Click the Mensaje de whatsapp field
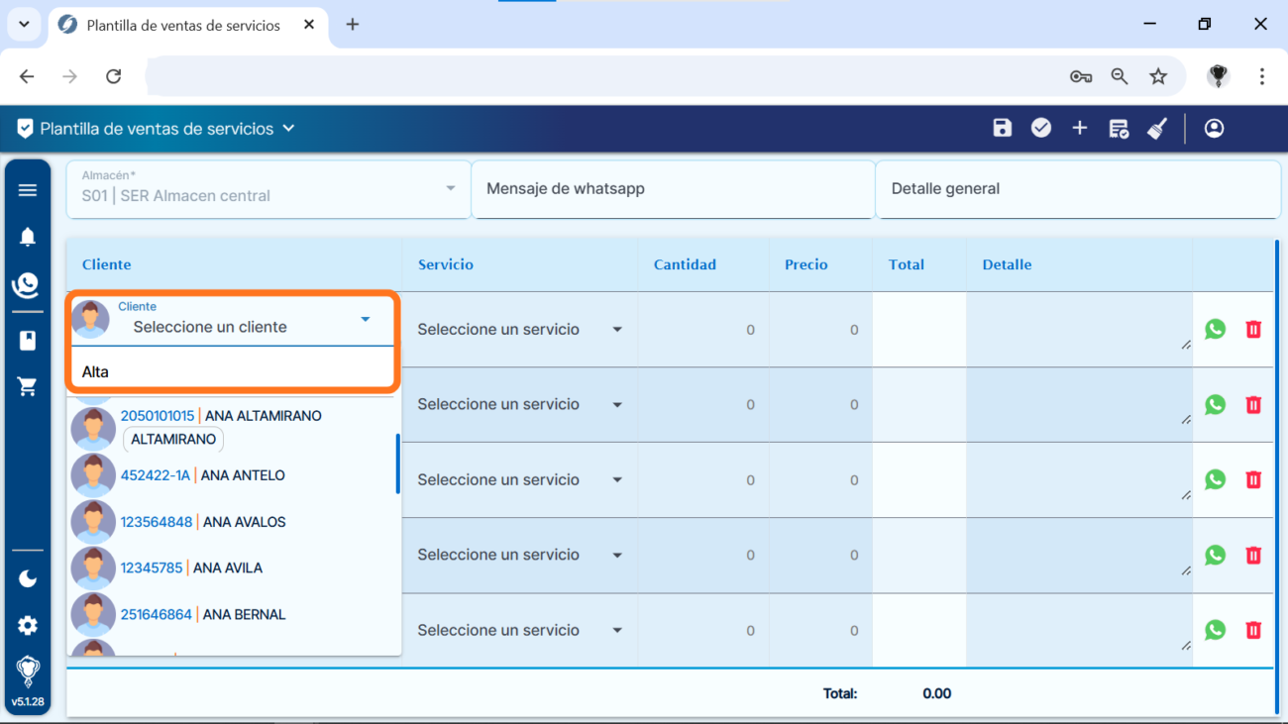This screenshot has width=1288, height=724. click(672, 188)
